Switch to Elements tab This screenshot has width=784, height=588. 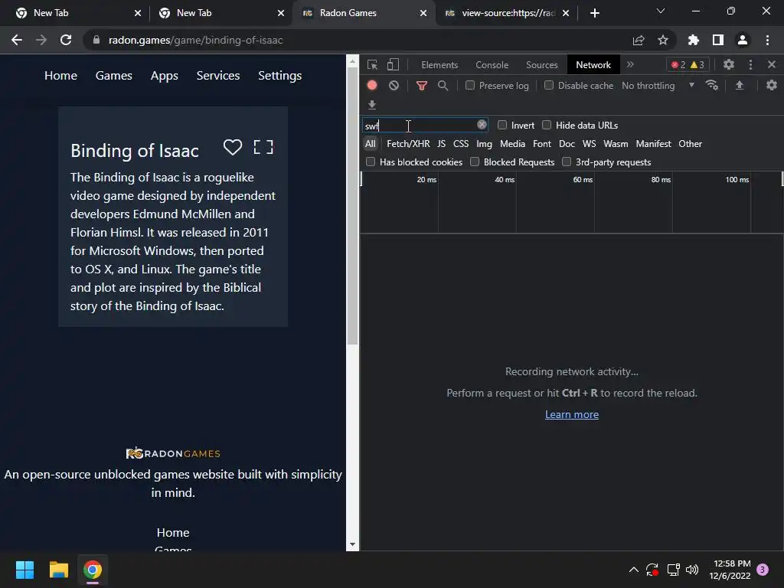point(439,65)
